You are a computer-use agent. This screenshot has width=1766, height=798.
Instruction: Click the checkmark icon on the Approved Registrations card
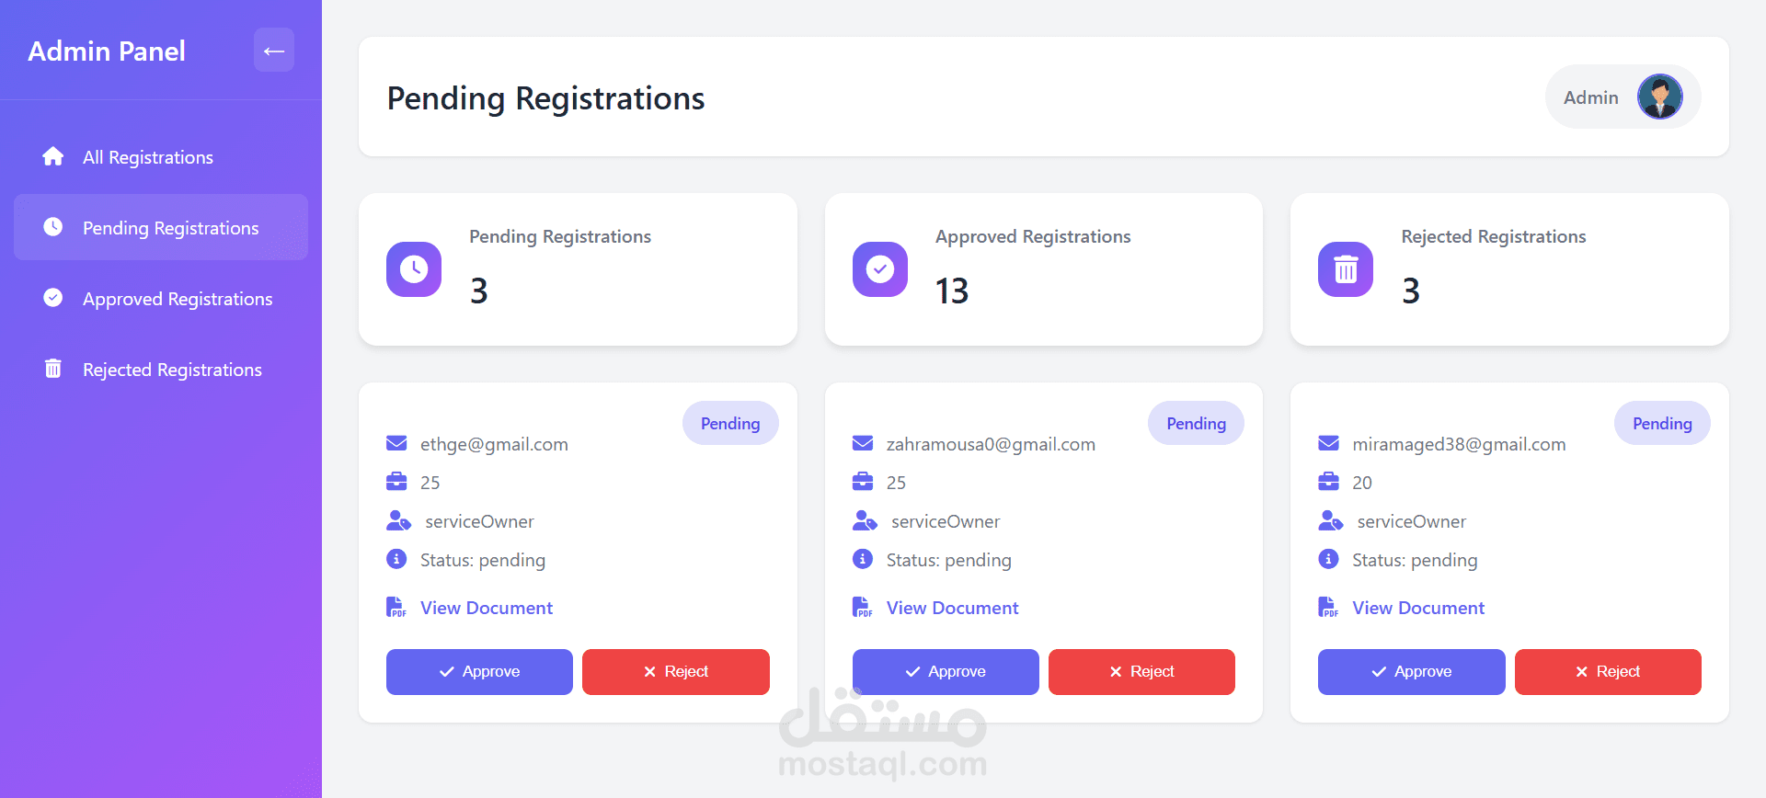pos(880,269)
